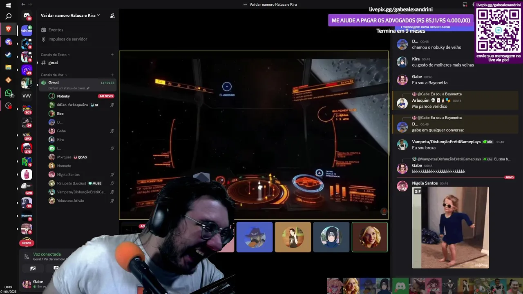
Task: Add a new text channel with plus icon
Action: point(112,55)
